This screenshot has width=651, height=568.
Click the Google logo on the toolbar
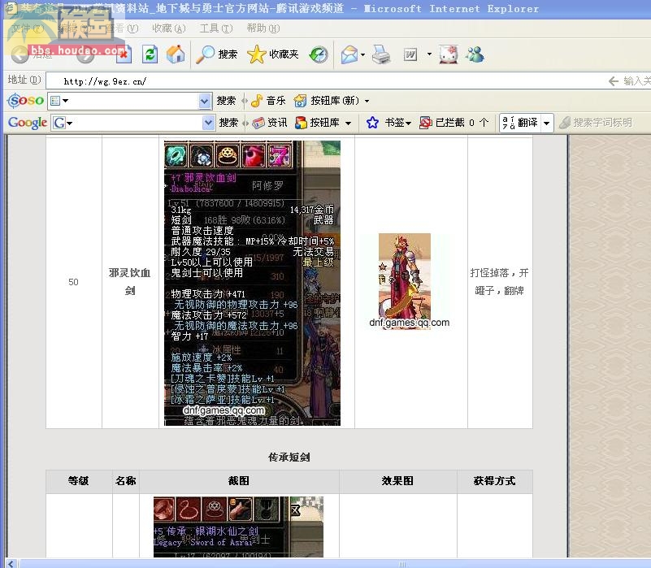28,123
